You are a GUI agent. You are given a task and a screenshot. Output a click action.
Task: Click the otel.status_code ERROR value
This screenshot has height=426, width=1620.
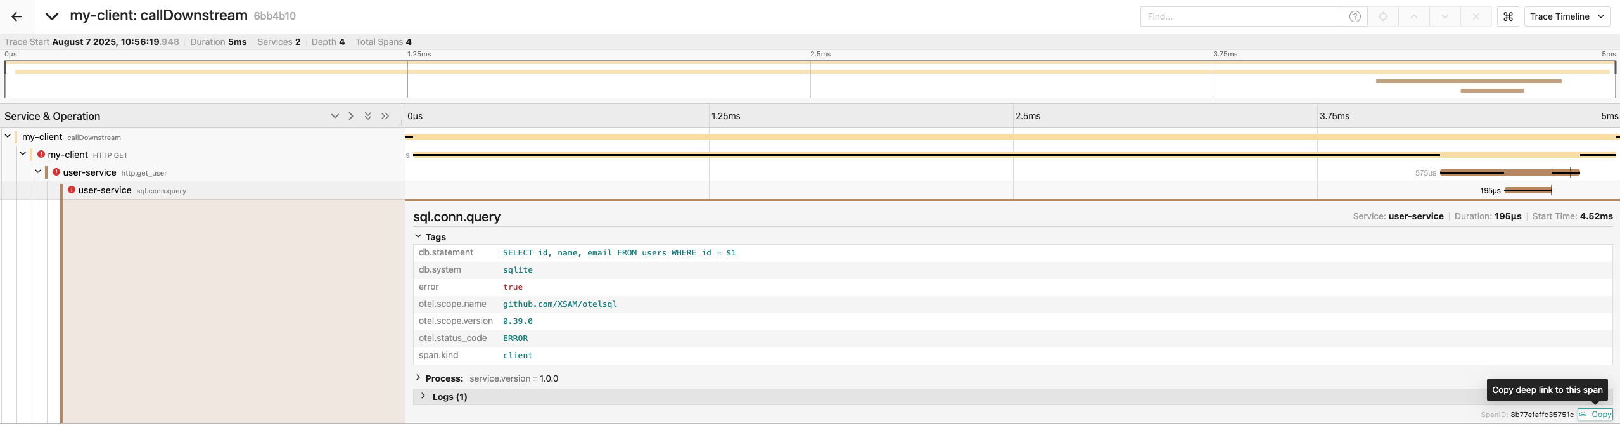pyautogui.click(x=515, y=338)
